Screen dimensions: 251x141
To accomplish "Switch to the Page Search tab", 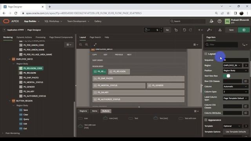I will pyautogui.click(x=95, y=37).
